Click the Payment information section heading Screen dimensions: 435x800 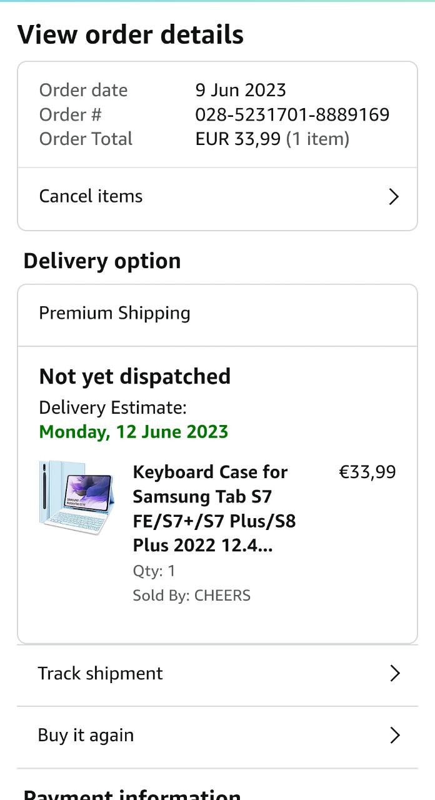[132, 794]
